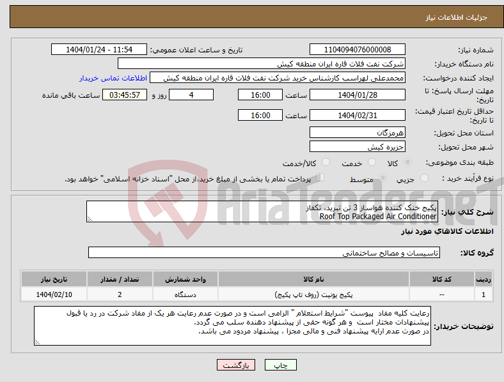Screen dimensions: 504x382
Task: Click the delivery province field هرمزگان
Action: [358, 132]
